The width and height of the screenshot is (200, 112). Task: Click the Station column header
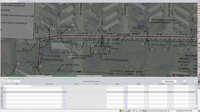(138, 84)
